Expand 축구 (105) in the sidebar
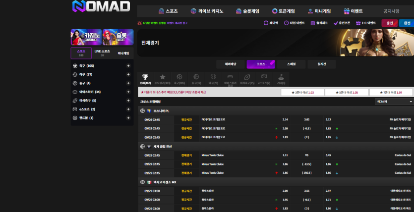 pyautogui.click(x=128, y=66)
